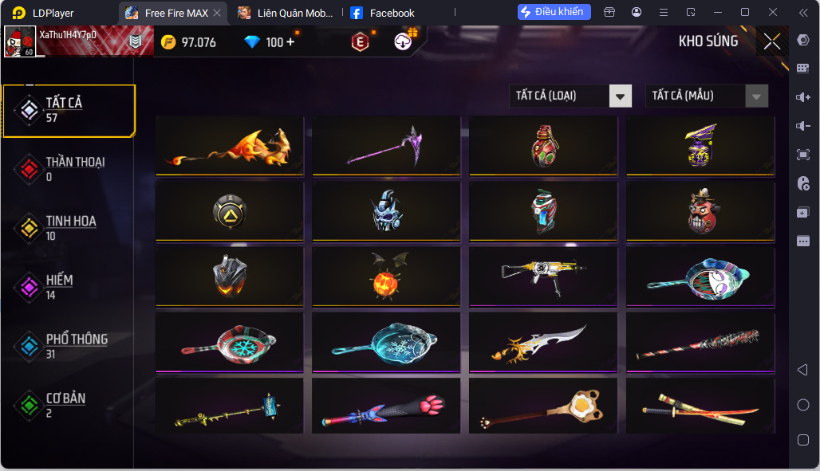Screen dimensions: 820x471
Task: Switch to the Liên Quân Mobile tab
Action: point(286,13)
